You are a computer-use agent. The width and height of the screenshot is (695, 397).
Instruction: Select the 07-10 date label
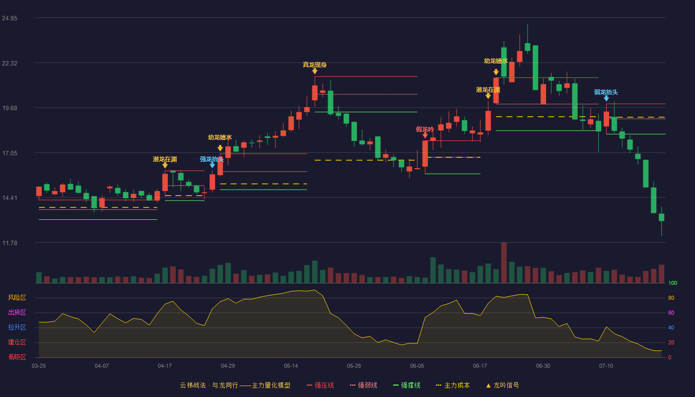[606, 366]
